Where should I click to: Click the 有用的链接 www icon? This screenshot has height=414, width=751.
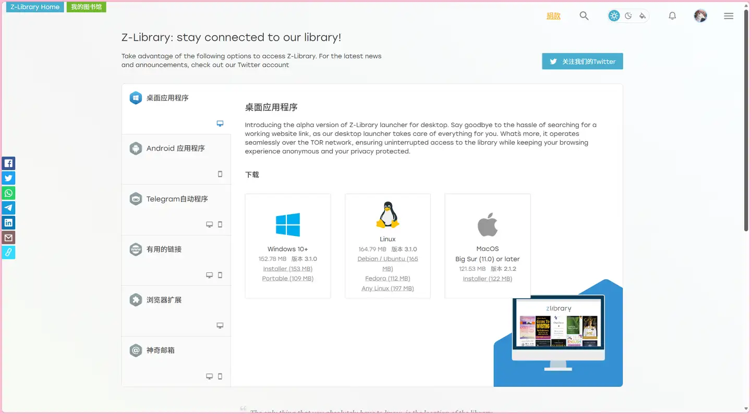(x=136, y=249)
